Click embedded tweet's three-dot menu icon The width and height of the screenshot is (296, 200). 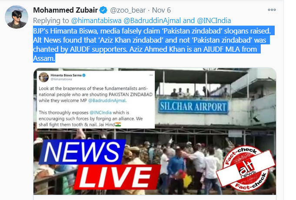coord(151,75)
